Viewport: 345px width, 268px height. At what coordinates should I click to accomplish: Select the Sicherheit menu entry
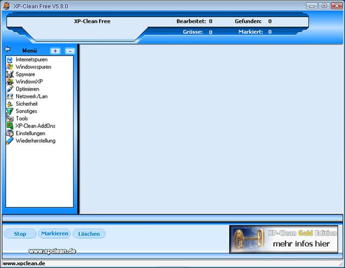click(x=26, y=104)
